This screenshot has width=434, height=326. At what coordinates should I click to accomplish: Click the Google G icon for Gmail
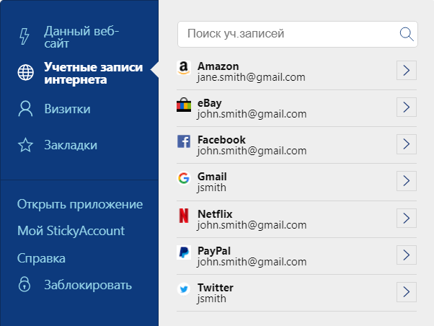184,178
